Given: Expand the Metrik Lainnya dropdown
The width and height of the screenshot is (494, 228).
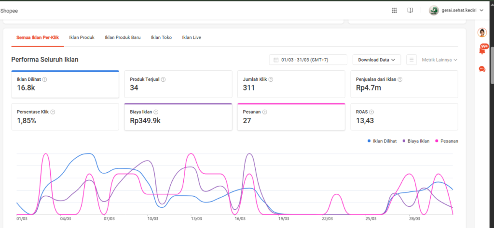Looking at the screenshot, I should (439, 60).
